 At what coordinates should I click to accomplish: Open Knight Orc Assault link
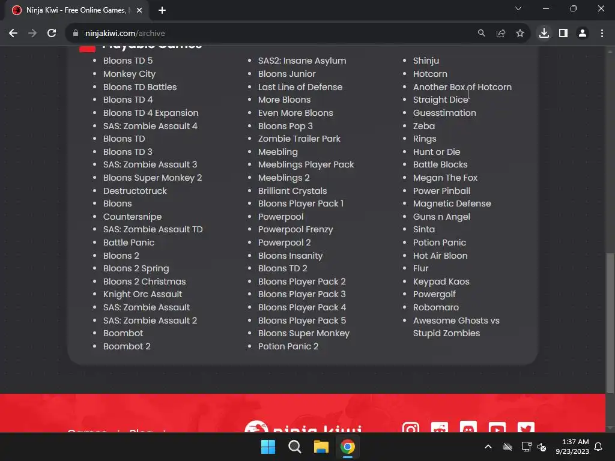pos(142,294)
